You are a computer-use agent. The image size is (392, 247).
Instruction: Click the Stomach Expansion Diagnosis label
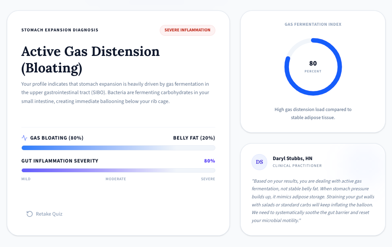pyautogui.click(x=60, y=30)
